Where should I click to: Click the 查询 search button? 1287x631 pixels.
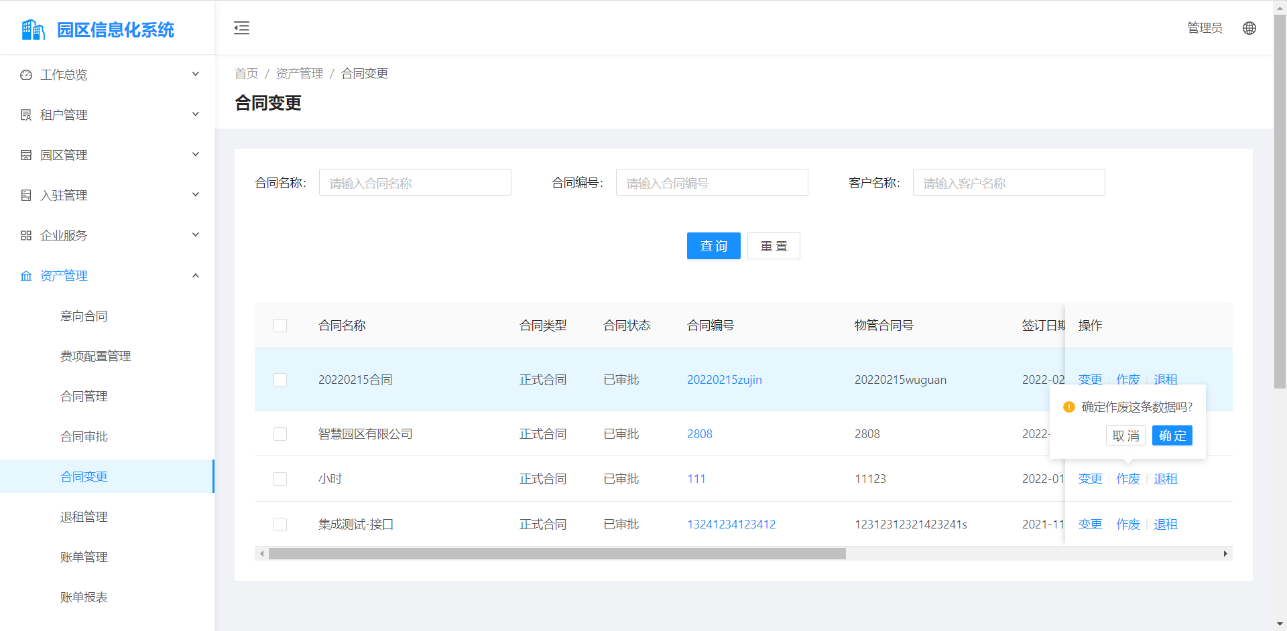click(x=713, y=246)
